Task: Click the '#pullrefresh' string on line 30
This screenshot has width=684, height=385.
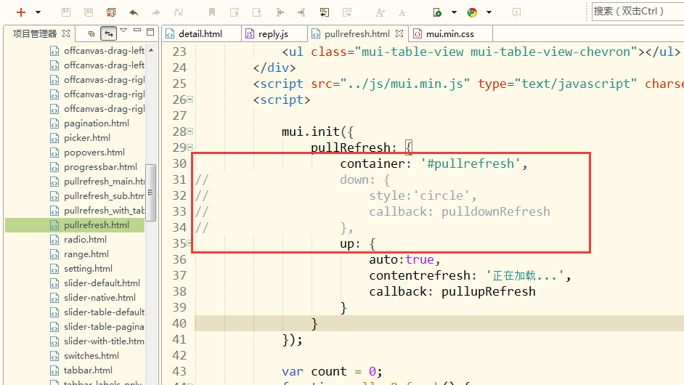Action: (x=471, y=163)
